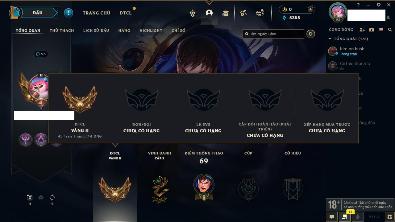Collapse the TỔNG QUÁT friends group
The height and width of the screenshot is (222, 395).
pos(330,39)
